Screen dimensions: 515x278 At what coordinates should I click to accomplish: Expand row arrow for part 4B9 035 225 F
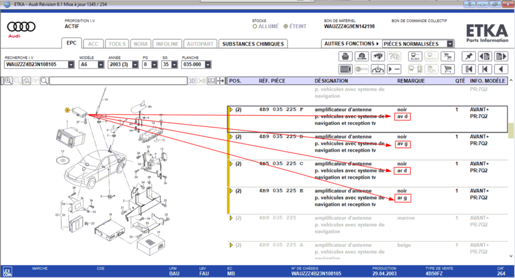click(x=231, y=109)
